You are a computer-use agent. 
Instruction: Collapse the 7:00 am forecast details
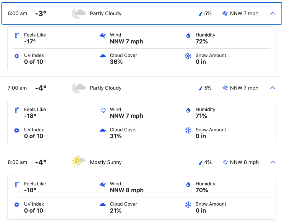coord(273,88)
